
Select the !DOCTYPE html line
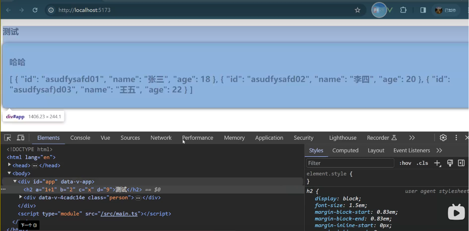30,149
